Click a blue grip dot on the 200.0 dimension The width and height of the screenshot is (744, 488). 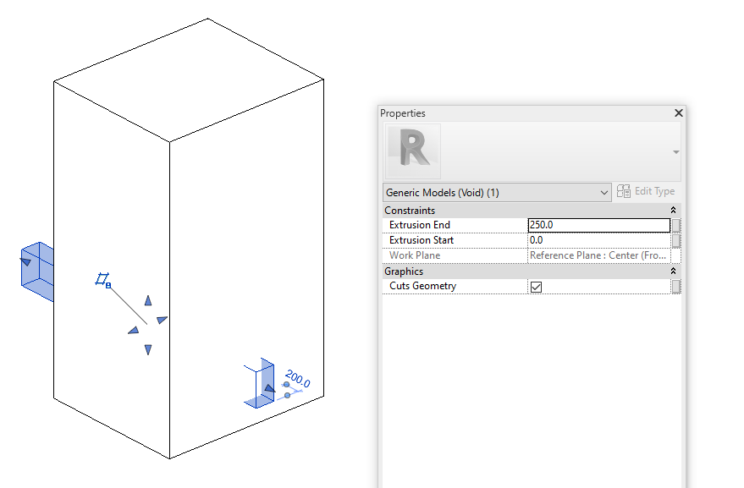[286, 384]
